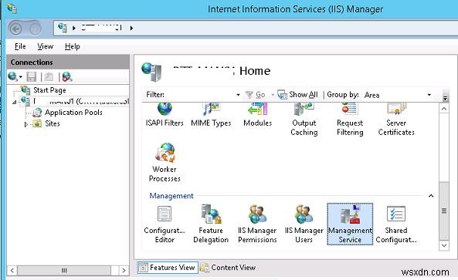Open Shared Configuration feature
The width and height of the screenshot is (458, 280).
point(396,224)
